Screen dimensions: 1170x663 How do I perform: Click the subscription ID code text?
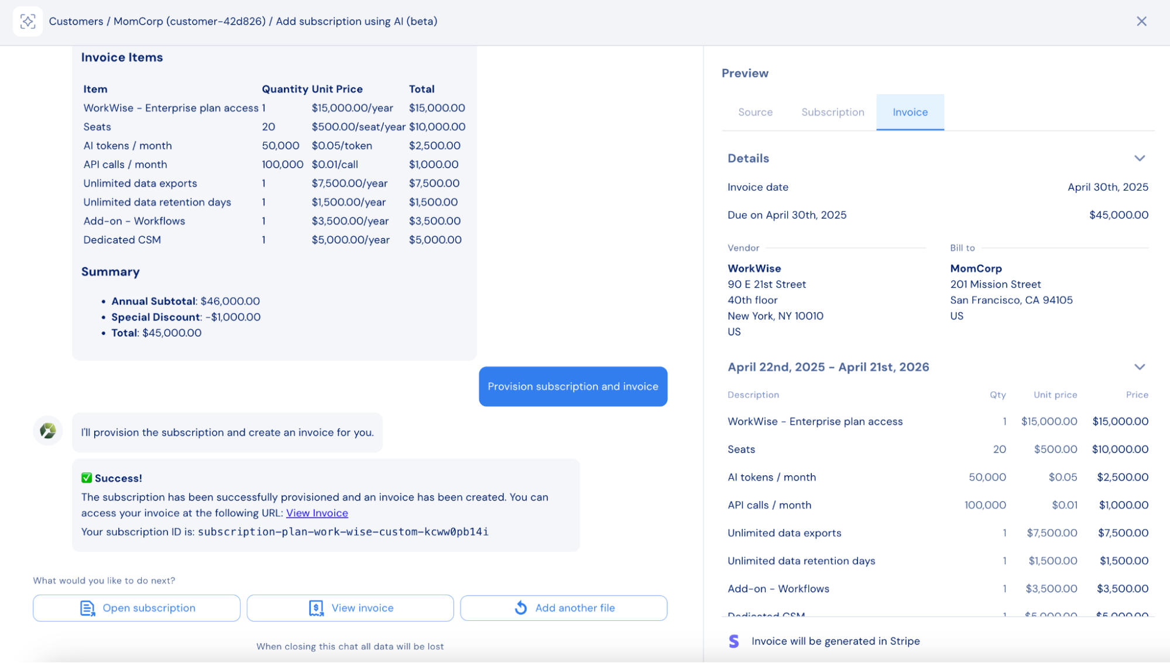[343, 531]
